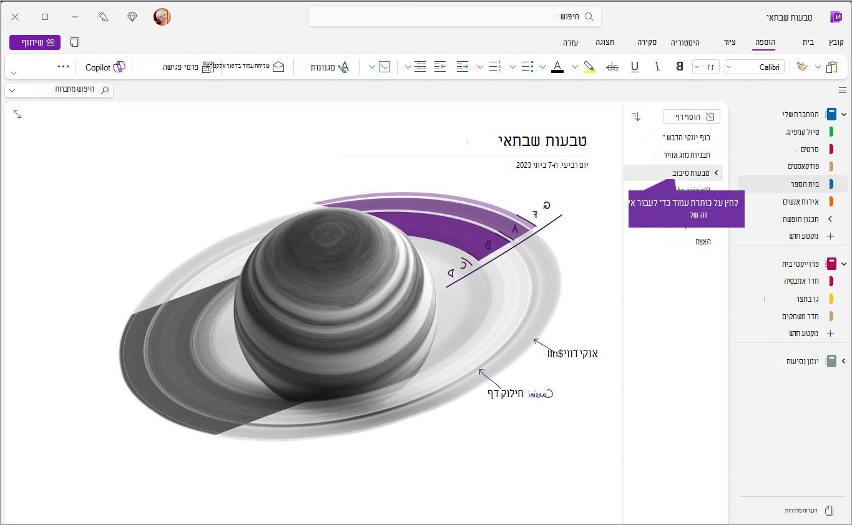Screen dimensions: 852x525
Task: Click the email page envelope icon
Action: pyautogui.click(x=278, y=67)
